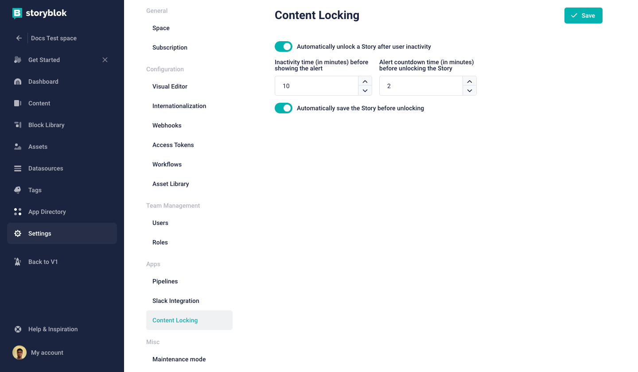Click the Block Library icon
Screen dimensions: 638x372
(x=18, y=125)
